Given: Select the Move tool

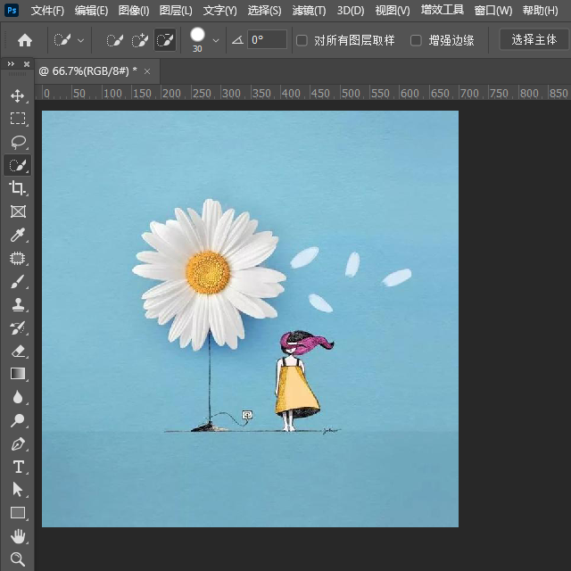Looking at the screenshot, I should tap(17, 95).
